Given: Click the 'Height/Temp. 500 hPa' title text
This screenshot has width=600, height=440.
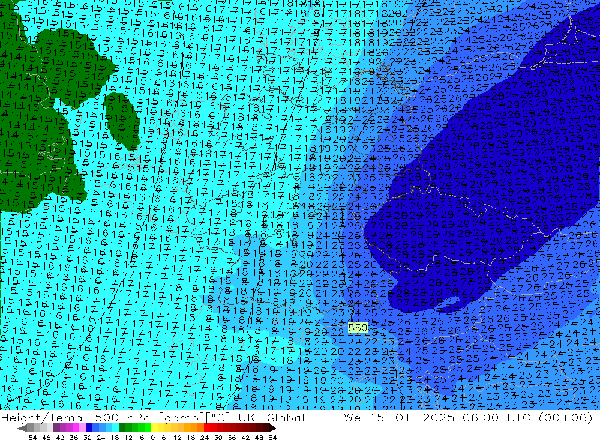Looking at the screenshot, I should 76,418.
